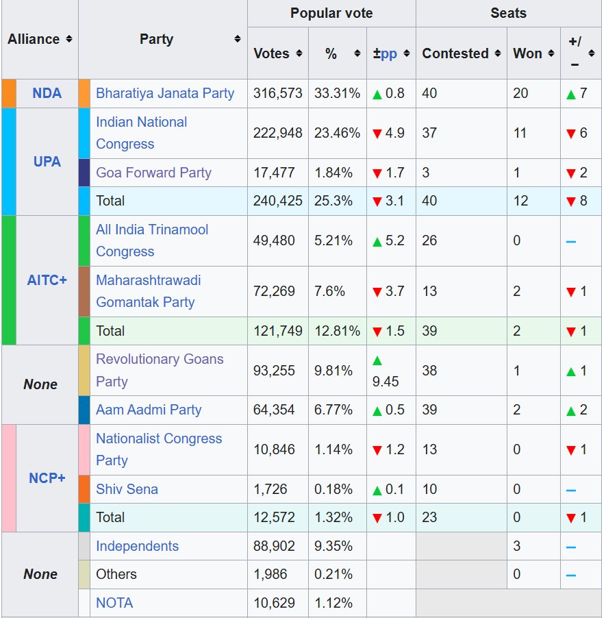The height and width of the screenshot is (618, 606).
Task: Open the UPA alliance link
Action: tap(47, 162)
